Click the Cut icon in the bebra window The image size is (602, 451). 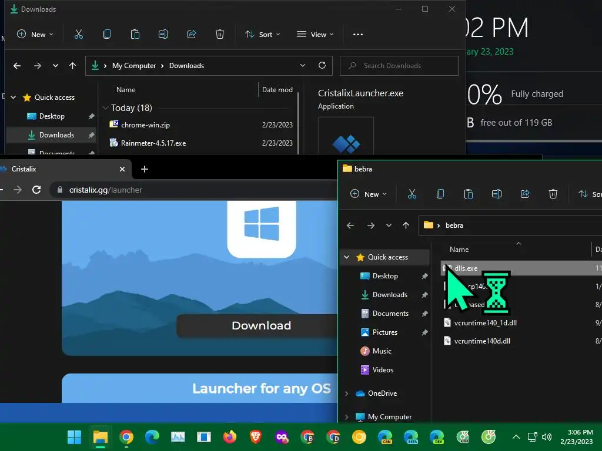[412, 194]
